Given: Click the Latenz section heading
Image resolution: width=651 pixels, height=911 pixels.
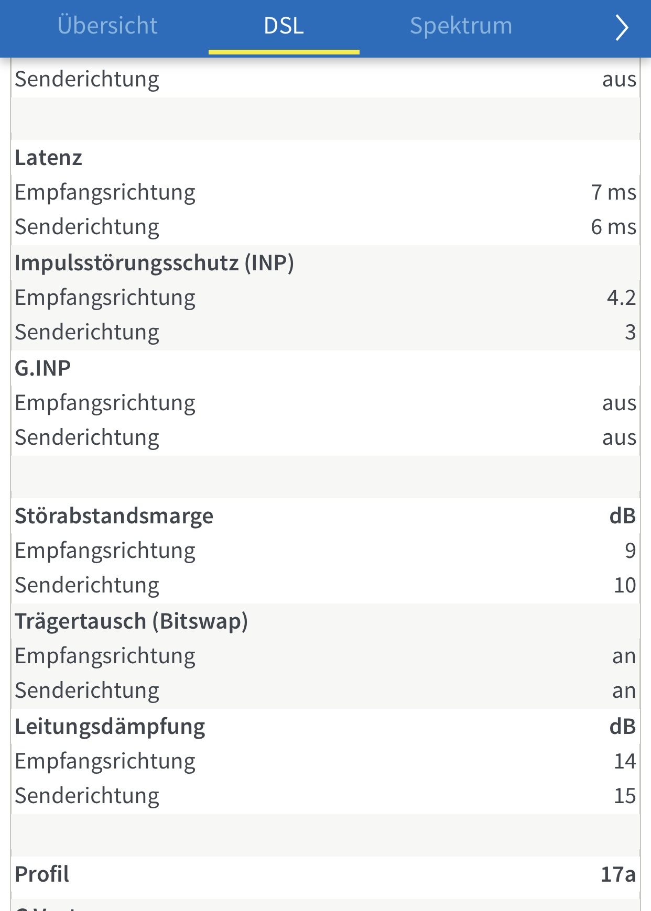Looking at the screenshot, I should (x=49, y=158).
